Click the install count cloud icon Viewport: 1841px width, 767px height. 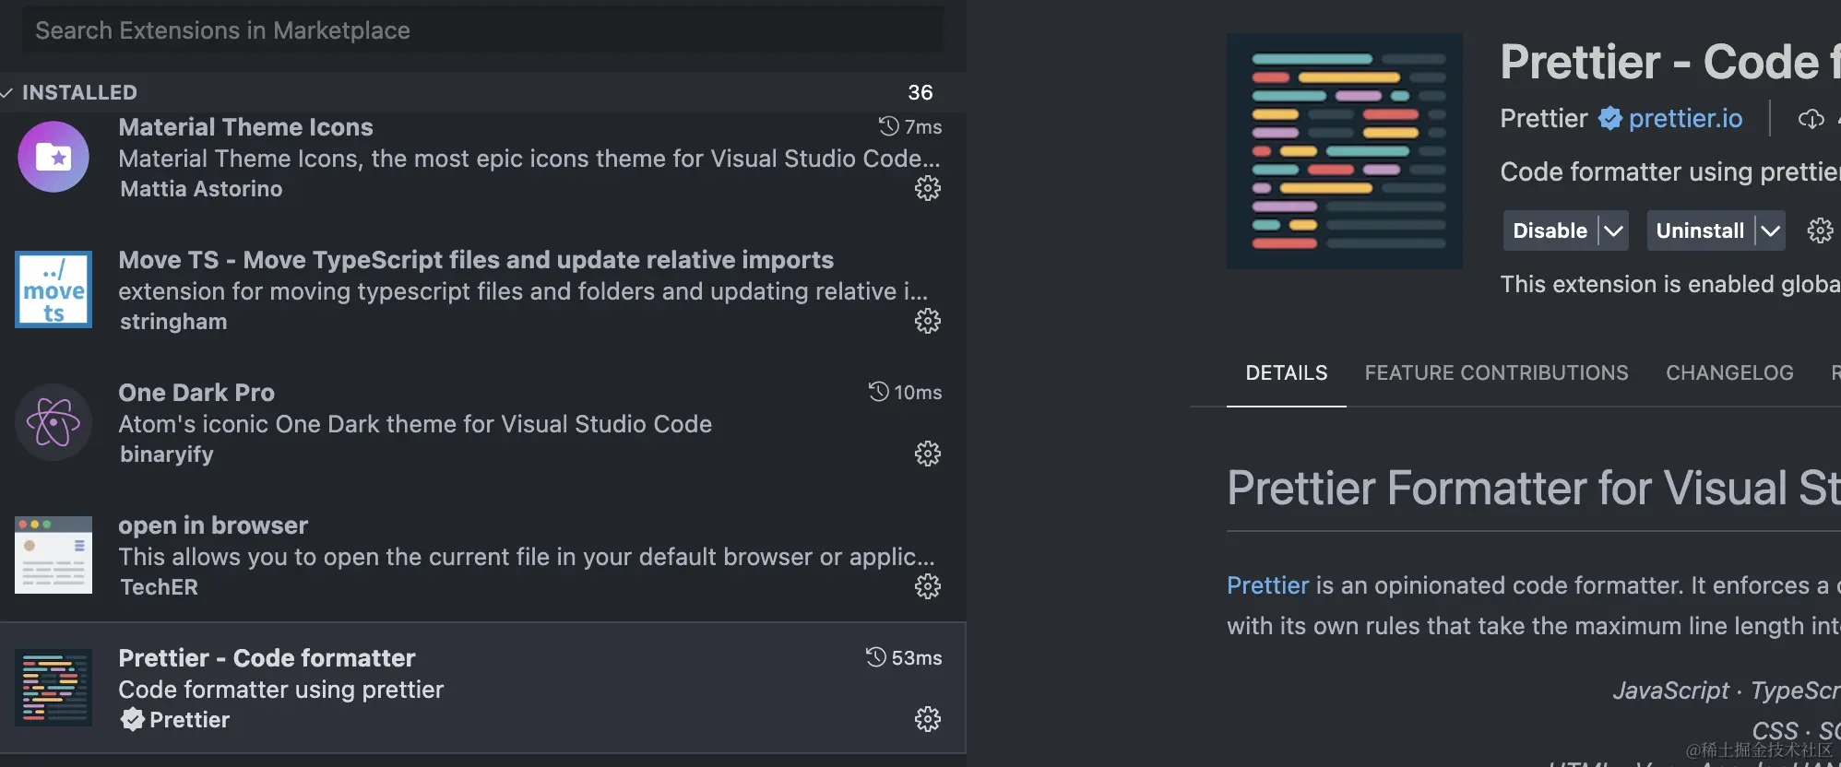coord(1811,119)
